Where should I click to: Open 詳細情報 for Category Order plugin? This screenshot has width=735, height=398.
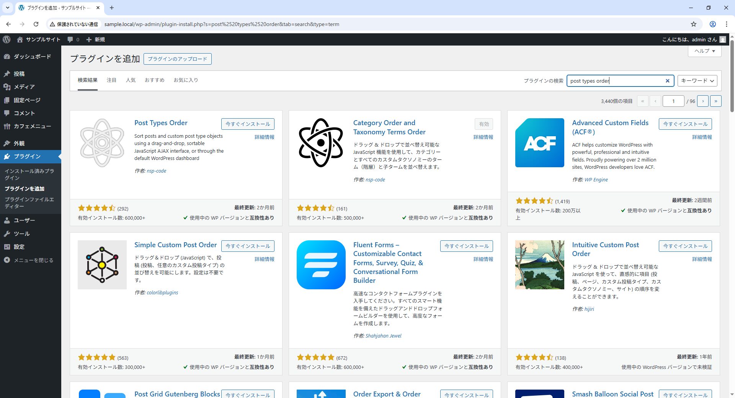click(483, 137)
